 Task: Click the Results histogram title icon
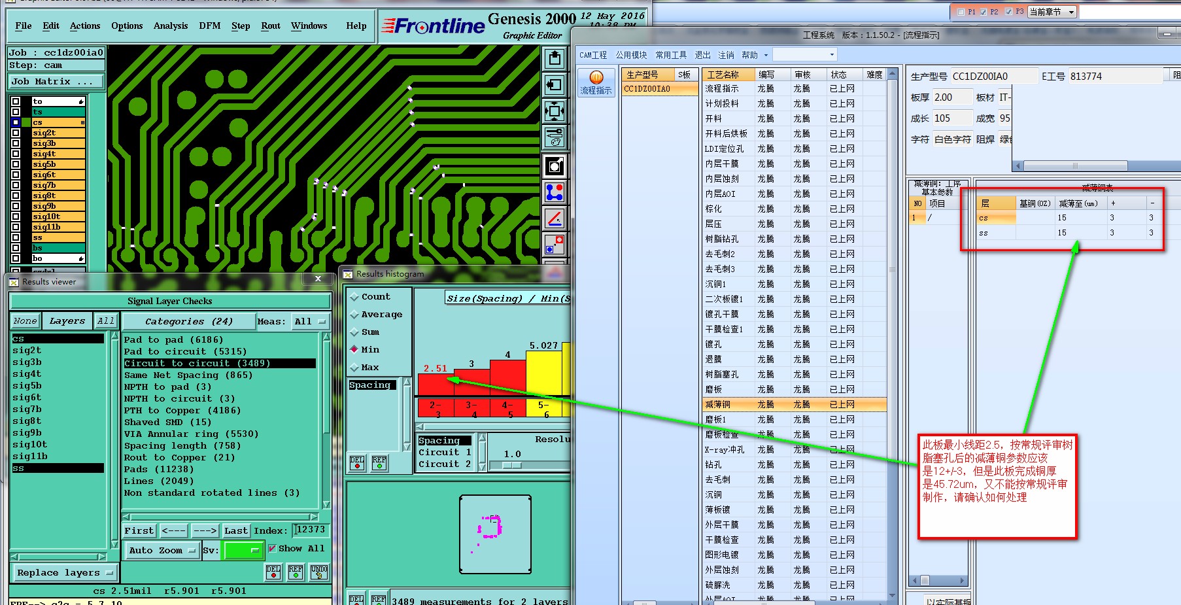point(348,274)
